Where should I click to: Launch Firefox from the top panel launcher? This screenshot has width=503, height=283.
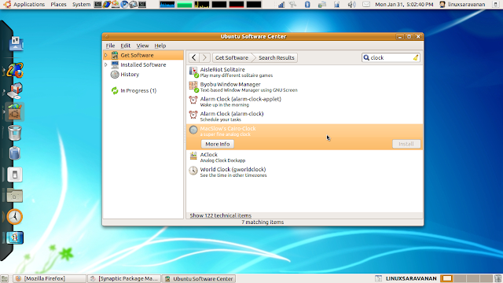(x=107, y=5)
